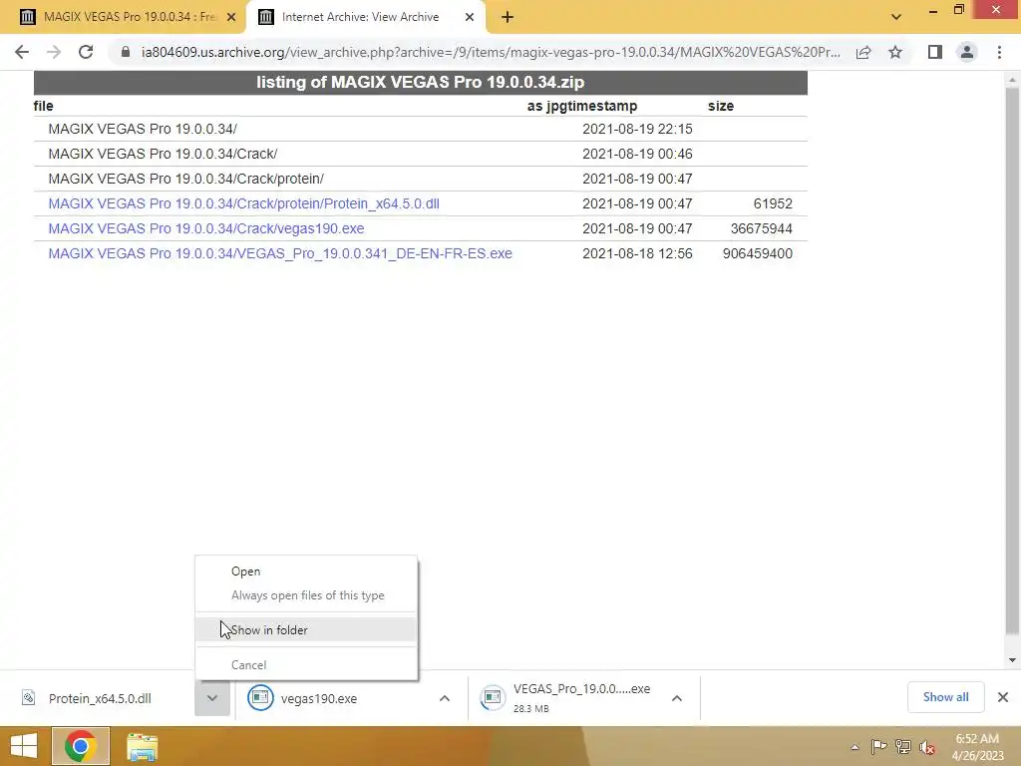Bookmark this page with the star
The image size is (1021, 766).
click(895, 52)
